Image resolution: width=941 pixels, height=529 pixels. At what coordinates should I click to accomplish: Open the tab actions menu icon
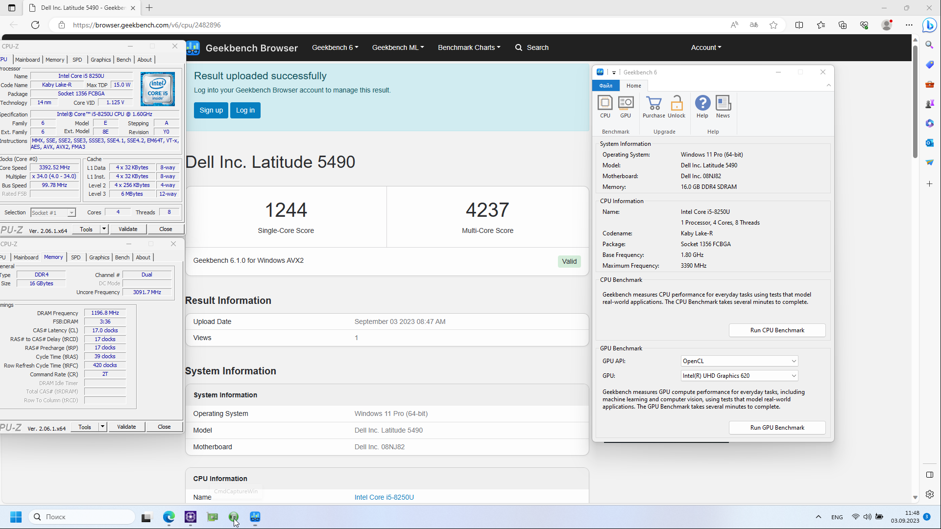coord(12,8)
